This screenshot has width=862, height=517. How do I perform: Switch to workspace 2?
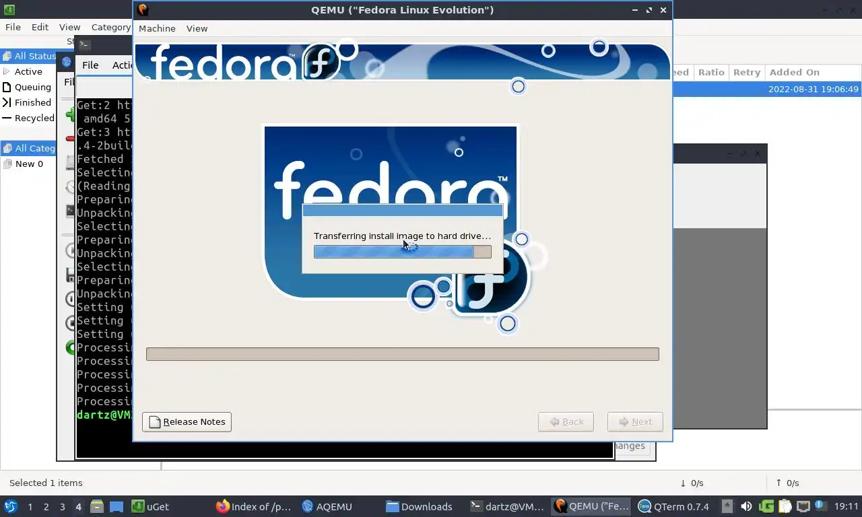pos(46,507)
